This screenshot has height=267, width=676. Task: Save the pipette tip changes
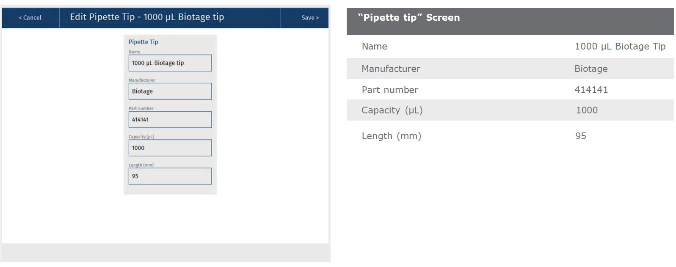[310, 18]
